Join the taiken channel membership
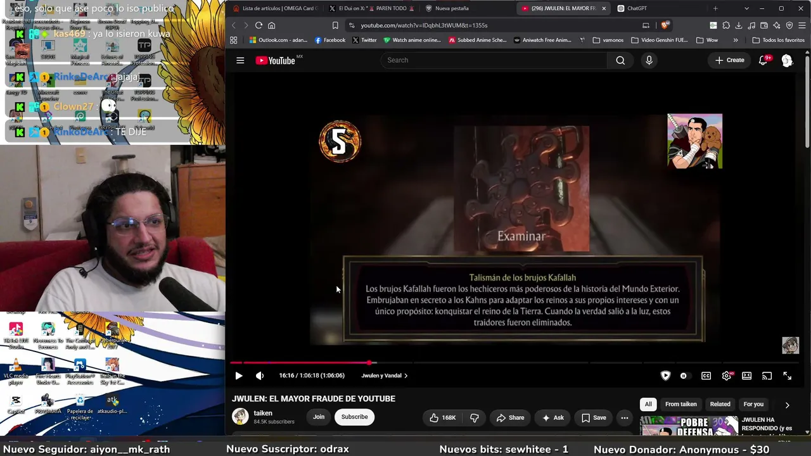 pyautogui.click(x=319, y=417)
